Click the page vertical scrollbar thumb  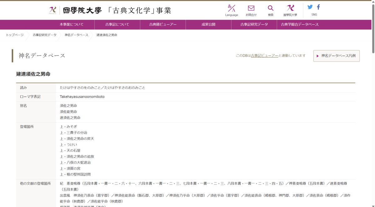pyautogui.click(x=372, y=29)
